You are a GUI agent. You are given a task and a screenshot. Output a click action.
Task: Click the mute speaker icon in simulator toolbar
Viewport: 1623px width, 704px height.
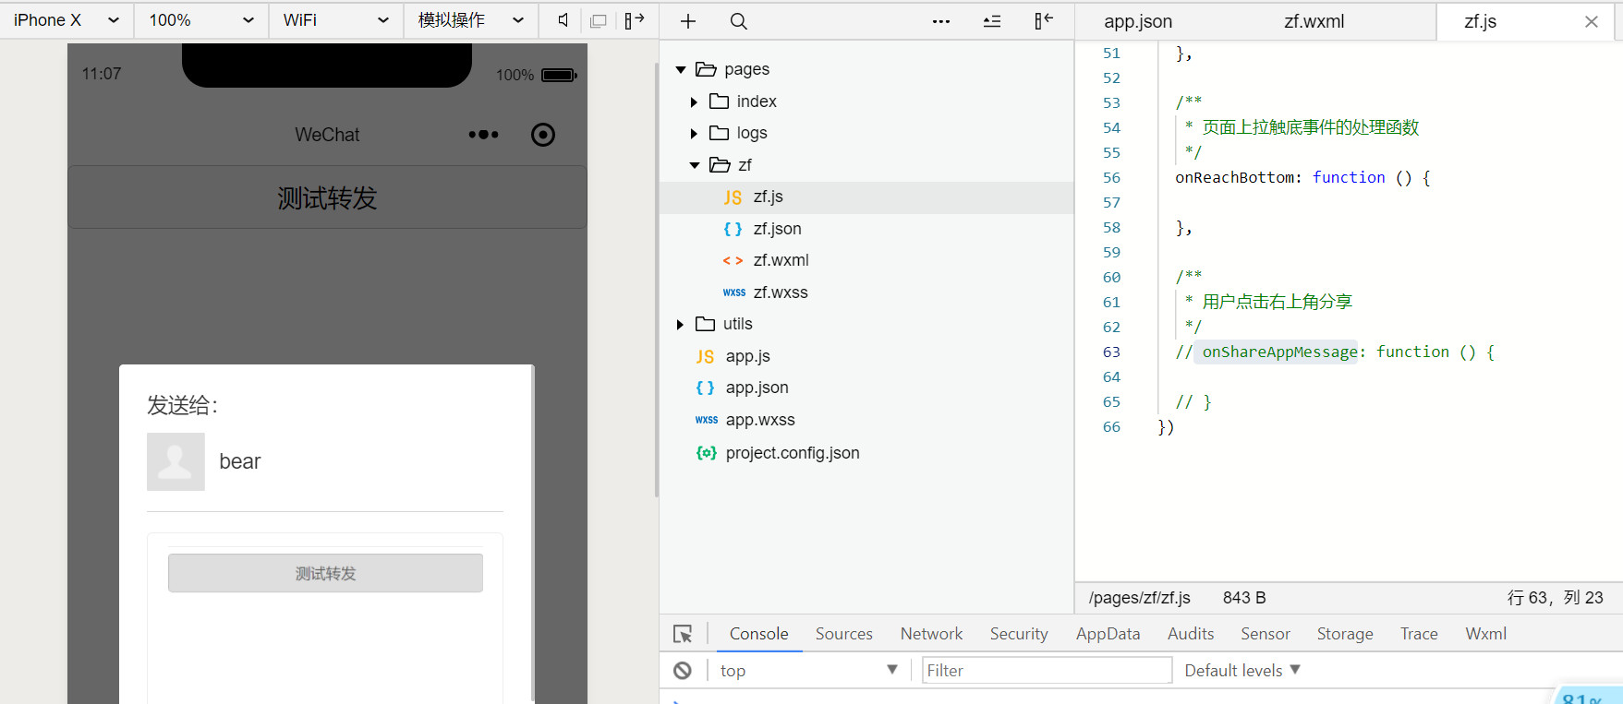563,20
